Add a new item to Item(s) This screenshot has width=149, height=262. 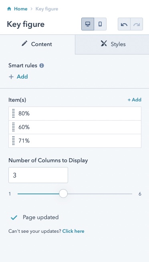(x=135, y=100)
